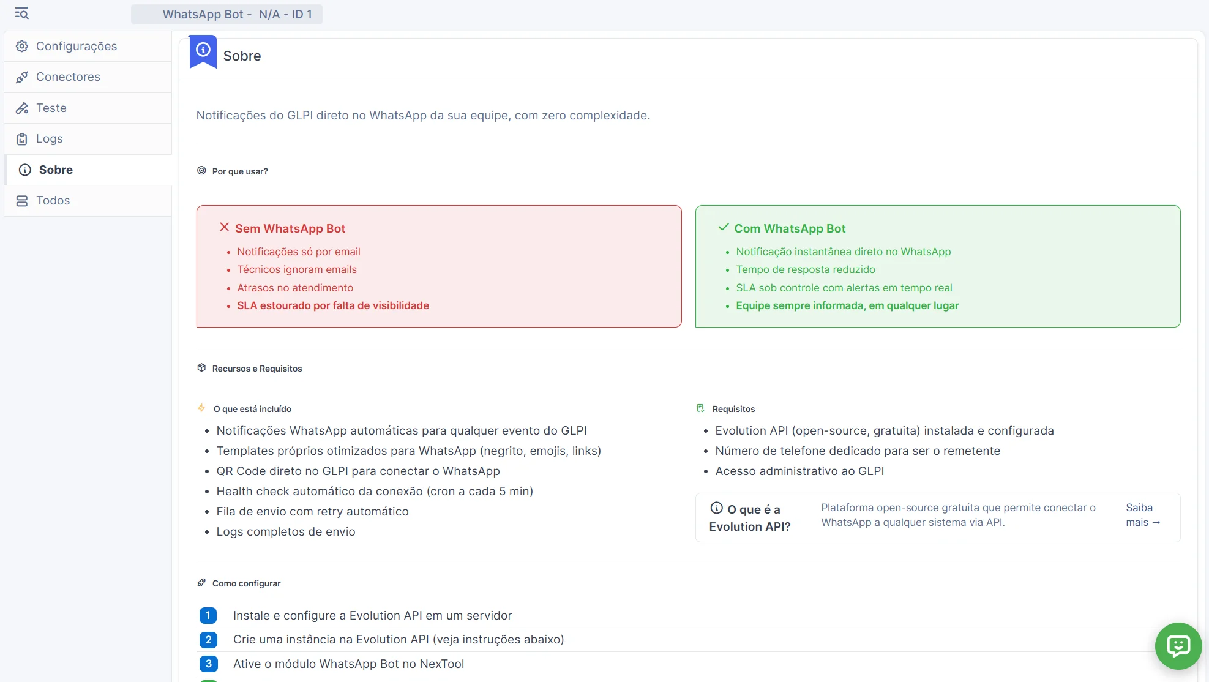Click the 'Notificações do GLPI direto no WhatsApp' tagline

point(423,116)
